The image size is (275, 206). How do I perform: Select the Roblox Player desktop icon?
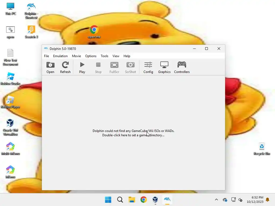(x=10, y=102)
